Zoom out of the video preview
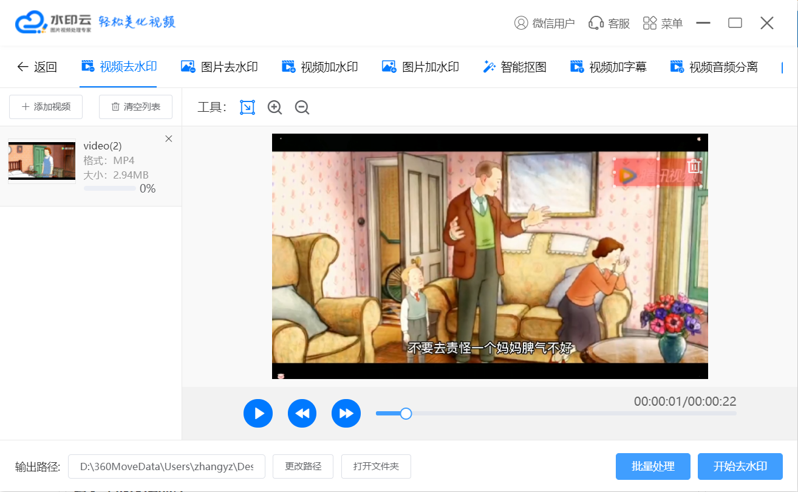 pos(302,108)
